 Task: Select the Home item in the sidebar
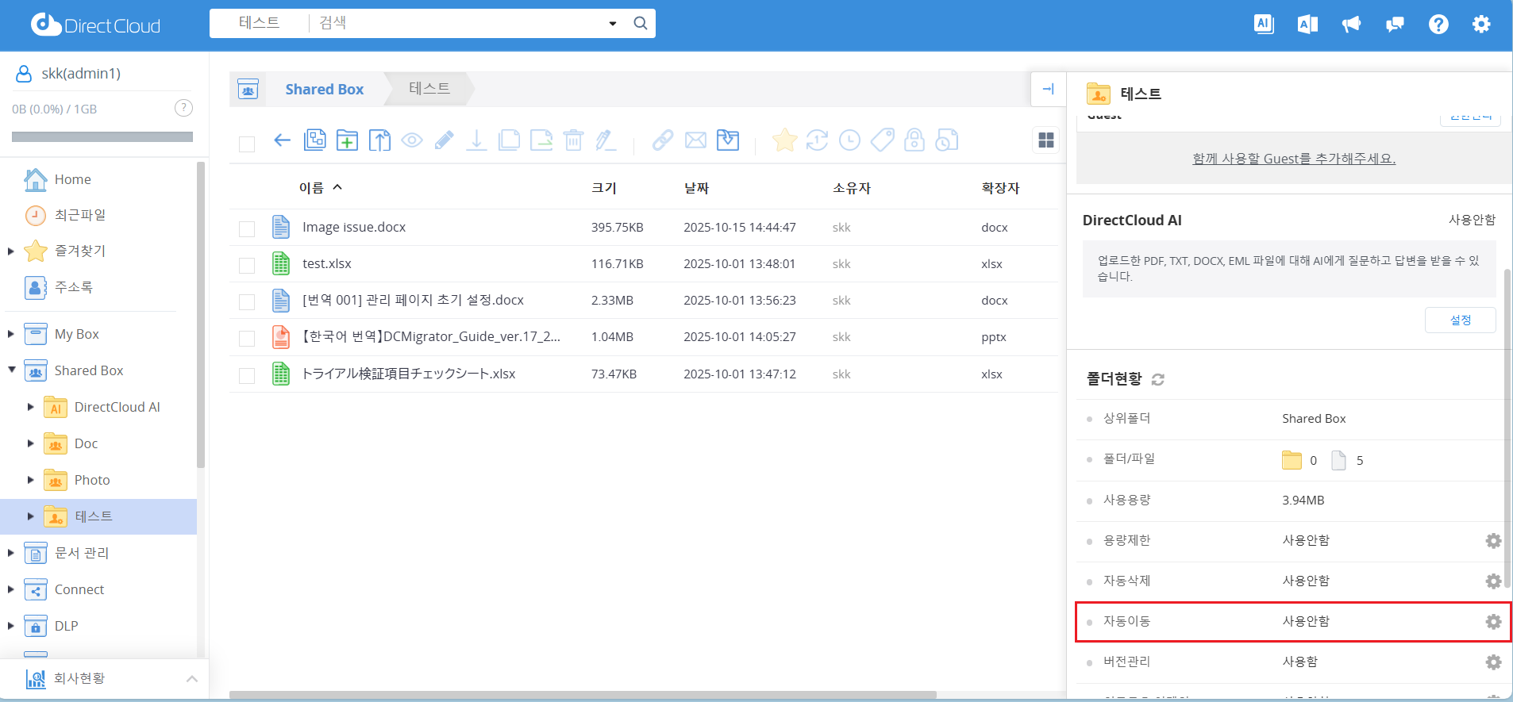(x=72, y=179)
